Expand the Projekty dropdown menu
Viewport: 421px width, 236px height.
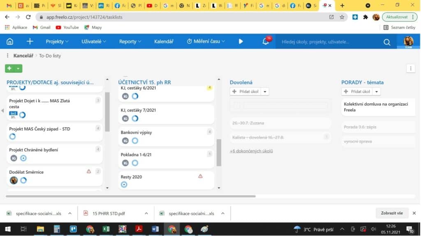point(57,41)
